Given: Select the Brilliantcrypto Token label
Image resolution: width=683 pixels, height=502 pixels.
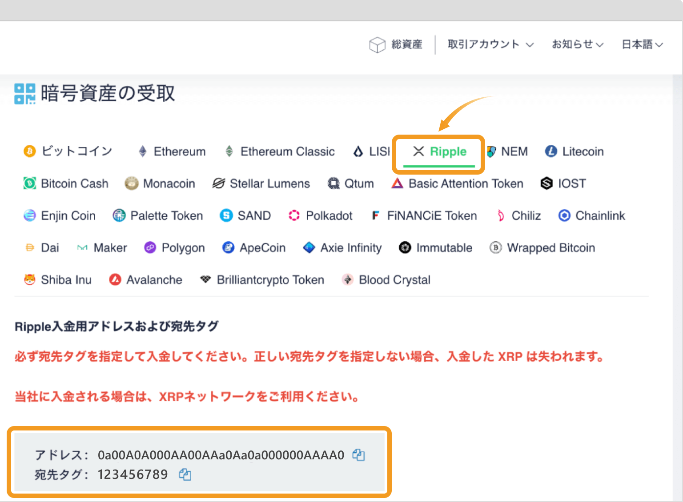Looking at the screenshot, I should [270, 279].
